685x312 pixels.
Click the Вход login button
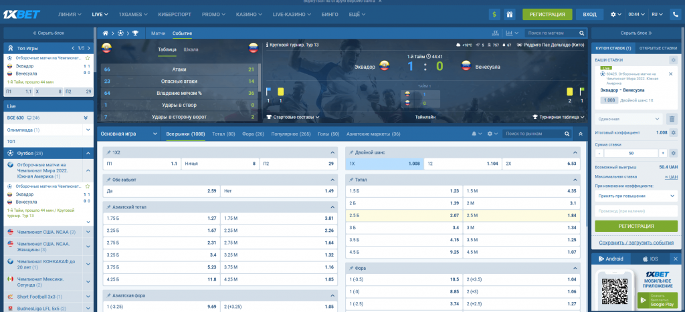[589, 13]
